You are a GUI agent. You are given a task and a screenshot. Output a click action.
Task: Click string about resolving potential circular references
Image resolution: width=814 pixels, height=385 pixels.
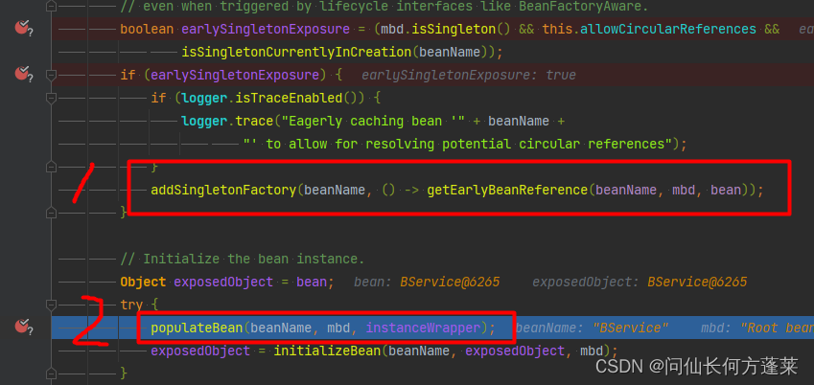pyautogui.click(x=457, y=144)
